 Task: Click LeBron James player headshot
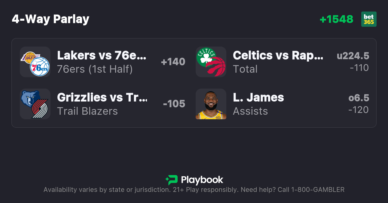211,104
